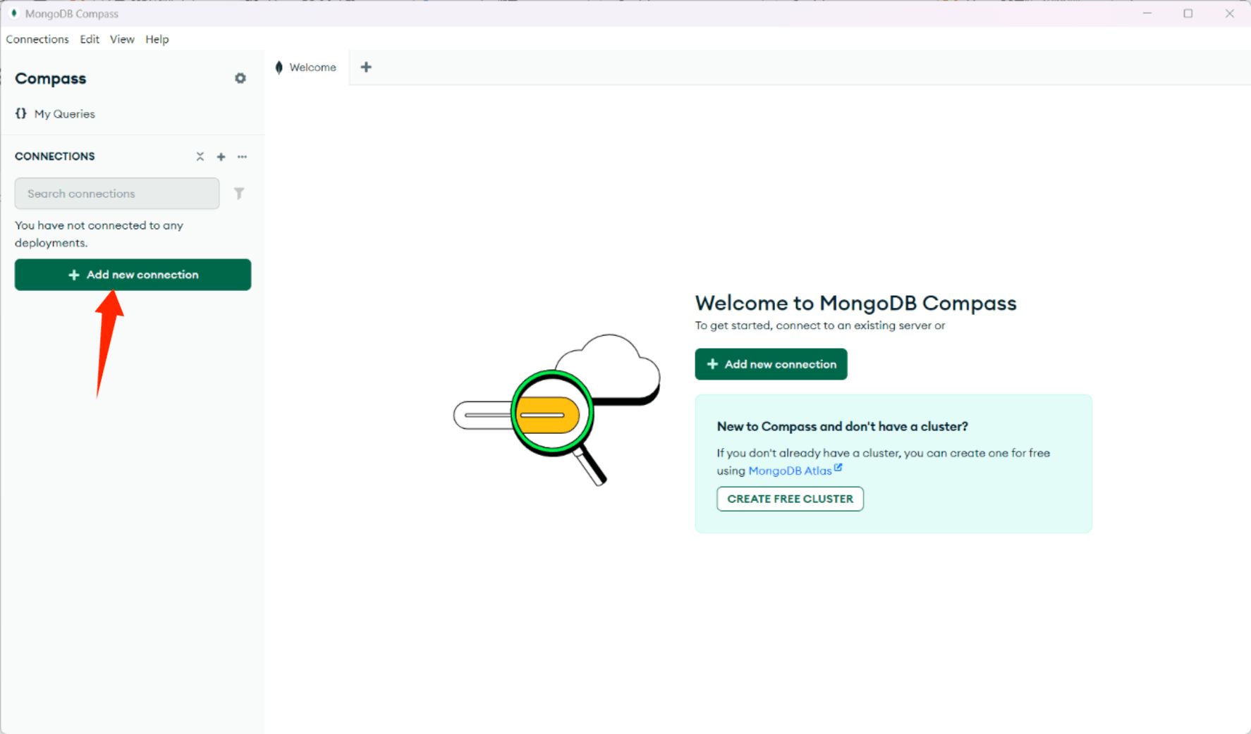Click the plus icon beside CONNECTIONS header
1251x734 pixels.
[221, 156]
